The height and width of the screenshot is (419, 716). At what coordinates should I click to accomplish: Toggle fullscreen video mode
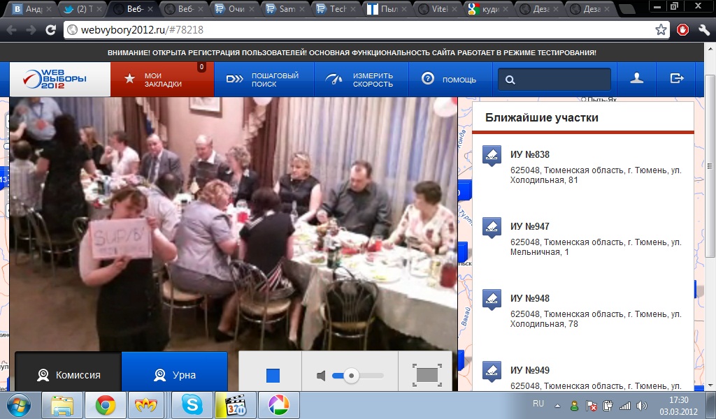coord(427,375)
